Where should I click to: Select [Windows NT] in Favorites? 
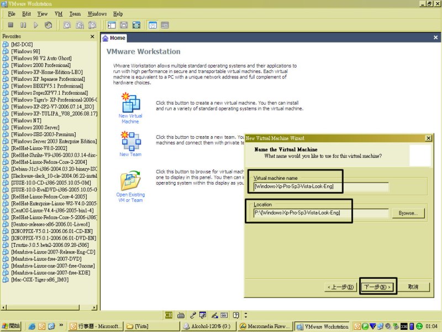(x=26, y=121)
